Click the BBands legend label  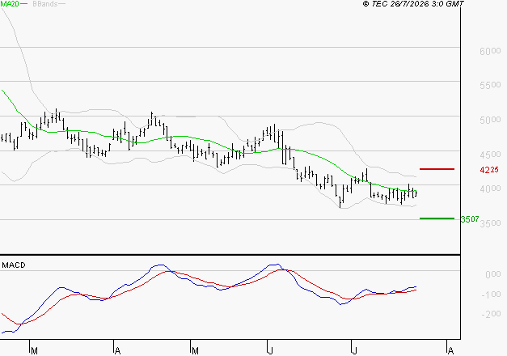click(45, 4)
